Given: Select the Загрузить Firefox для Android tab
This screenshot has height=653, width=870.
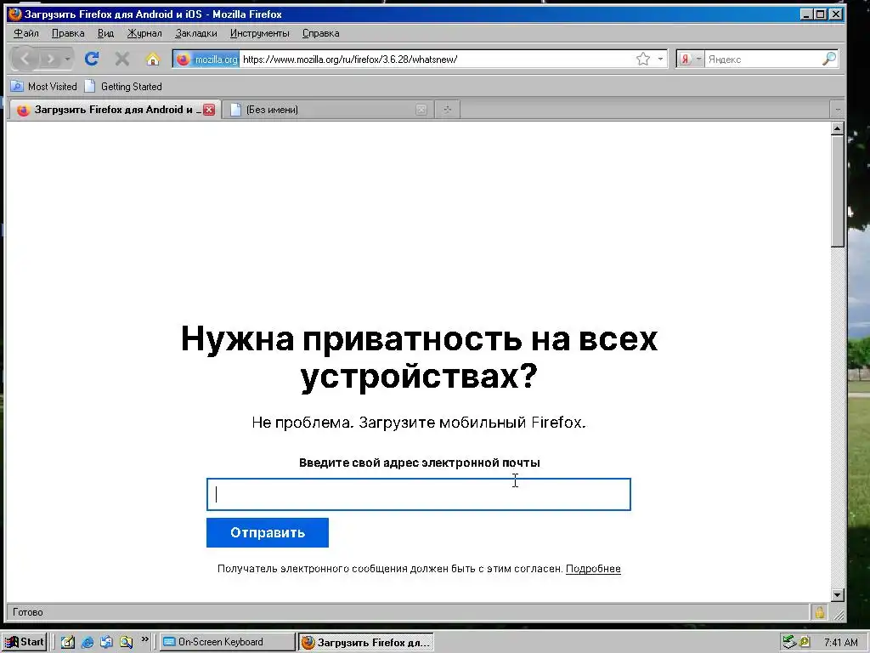Looking at the screenshot, I should pos(114,110).
